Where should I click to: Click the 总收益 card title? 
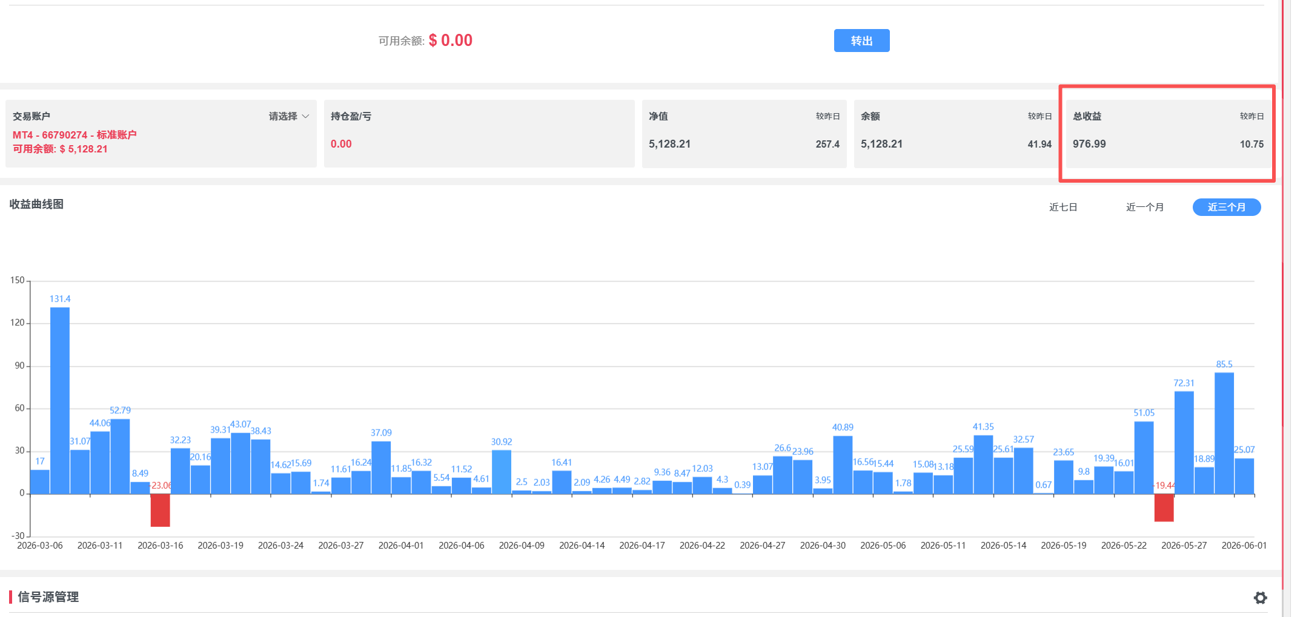pyautogui.click(x=1087, y=116)
